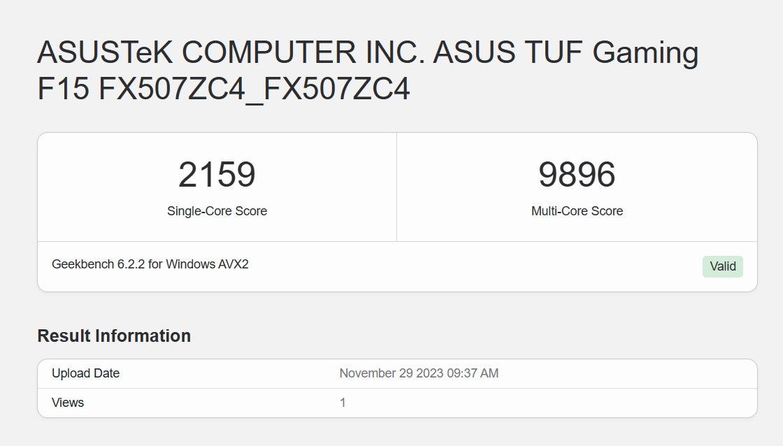Click inside the Multi-Core Score panel
This screenshot has width=783, height=446.
click(x=577, y=185)
